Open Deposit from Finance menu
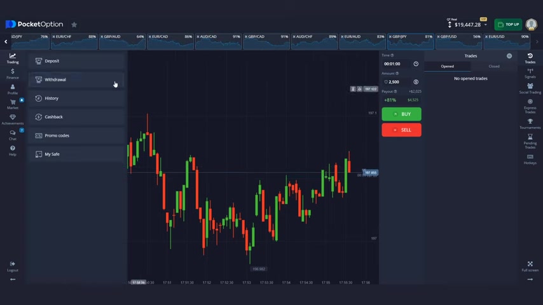This screenshot has height=305, width=543. point(76,61)
